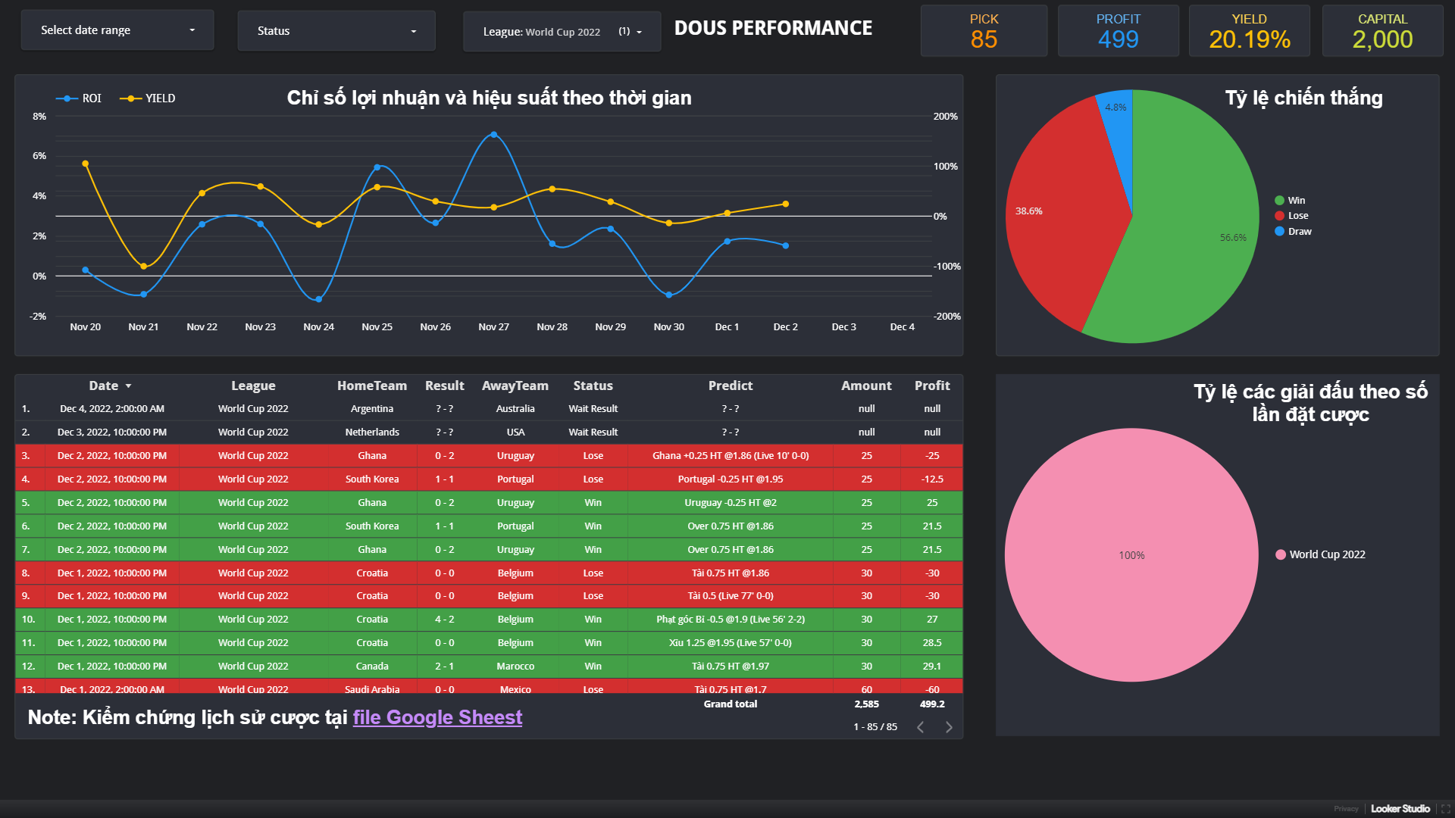Expand the Status filter dropdown
The width and height of the screenshot is (1455, 818).
click(x=336, y=31)
